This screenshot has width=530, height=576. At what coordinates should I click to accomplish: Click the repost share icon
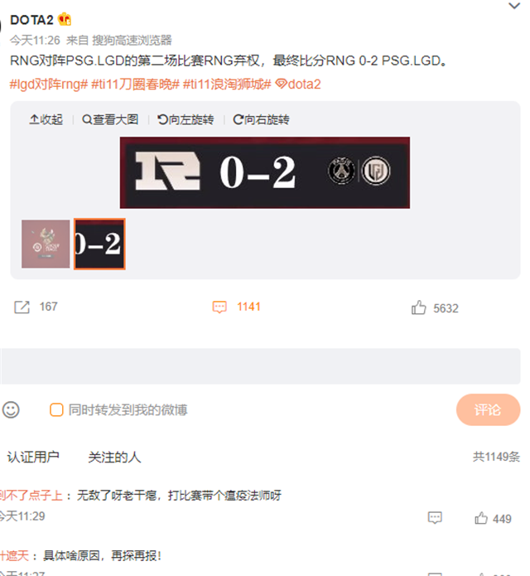click(x=22, y=307)
